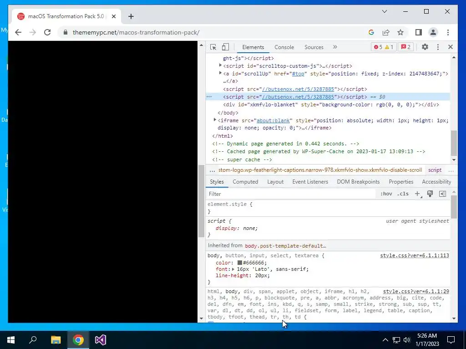Open the tab search chevron
Screen dimensions: 466x349
(x=385, y=11)
